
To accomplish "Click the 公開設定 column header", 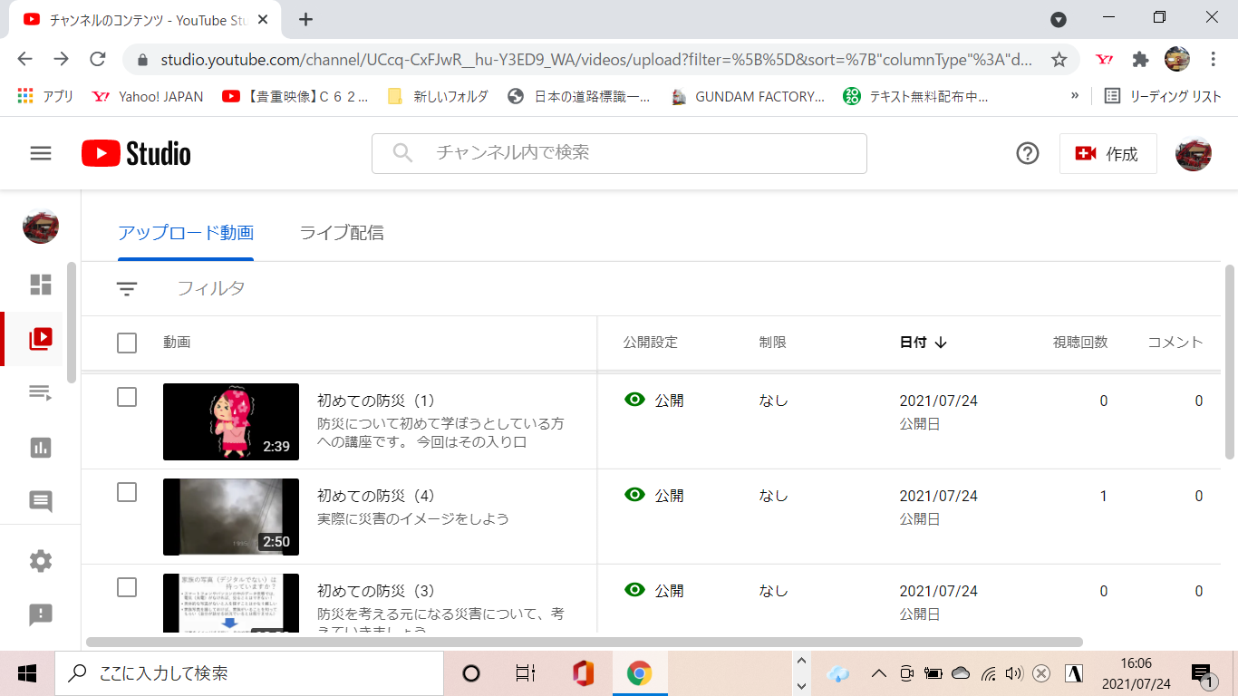I will coord(651,343).
